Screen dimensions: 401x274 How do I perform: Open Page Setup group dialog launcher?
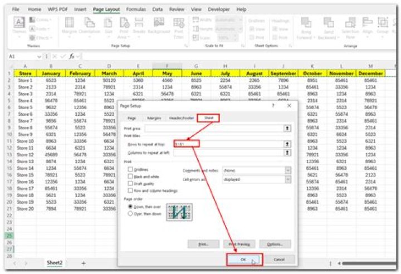pyautogui.click(x=186, y=46)
